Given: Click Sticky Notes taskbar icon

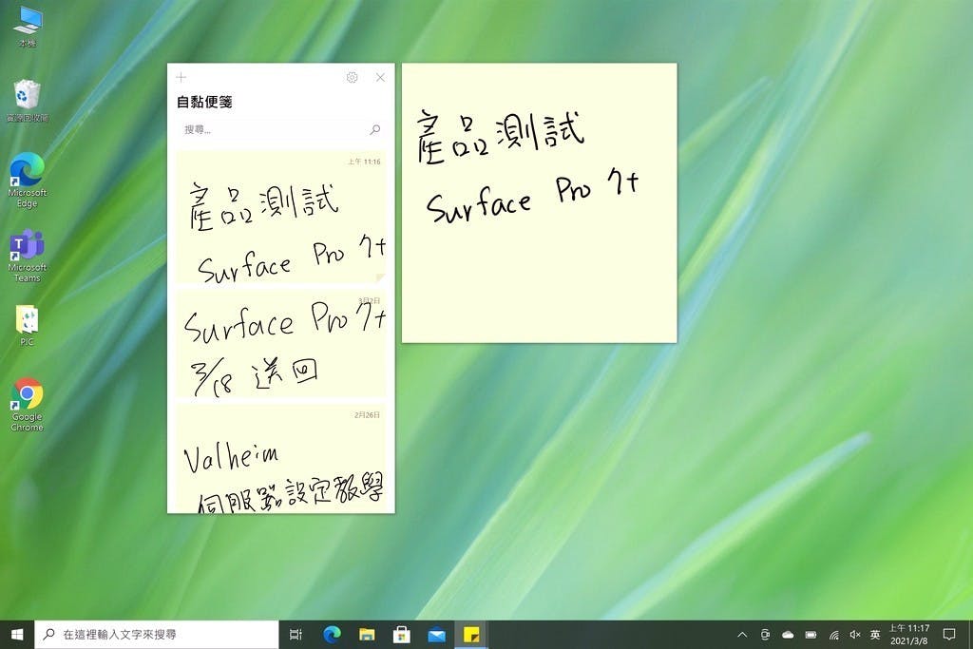Looking at the screenshot, I should (x=471, y=634).
